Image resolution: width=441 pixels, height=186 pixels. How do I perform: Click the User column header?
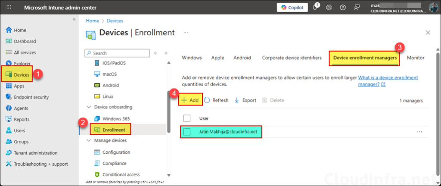(204, 118)
